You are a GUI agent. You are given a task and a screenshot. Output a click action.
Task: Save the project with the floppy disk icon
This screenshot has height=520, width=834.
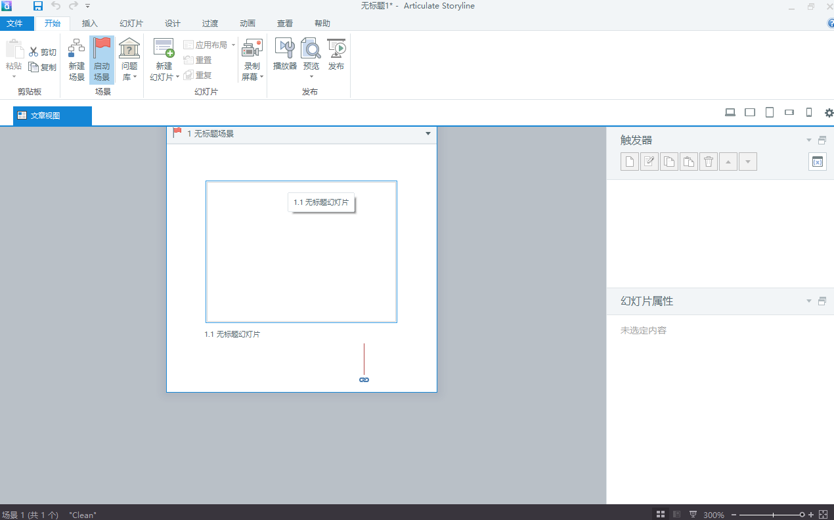38,6
